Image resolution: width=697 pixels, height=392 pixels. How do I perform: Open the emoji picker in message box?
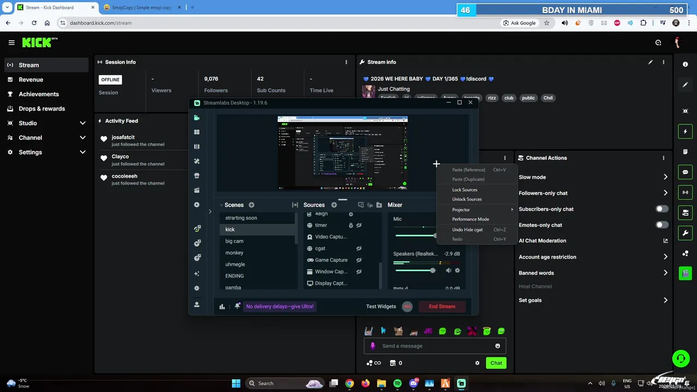[497, 346]
